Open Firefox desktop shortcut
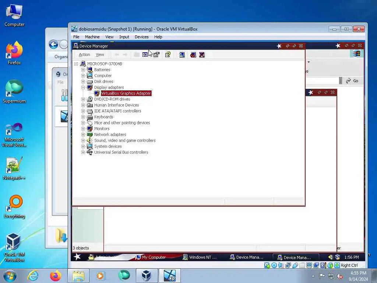377x283 pixels. 14,53
